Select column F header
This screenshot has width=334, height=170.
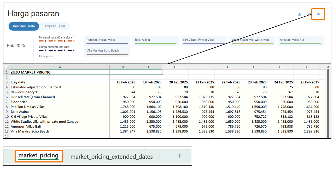click(228, 67)
